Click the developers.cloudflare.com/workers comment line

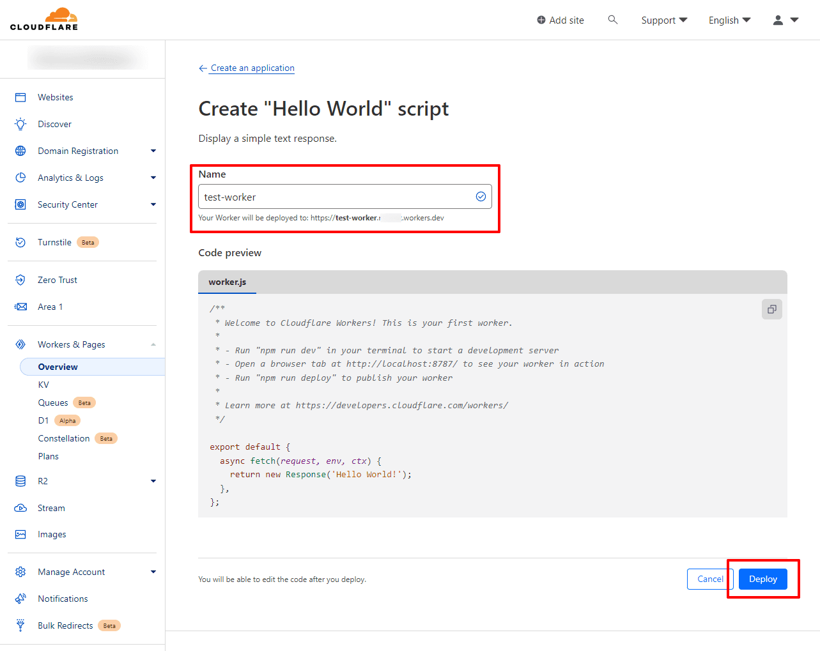(x=362, y=406)
